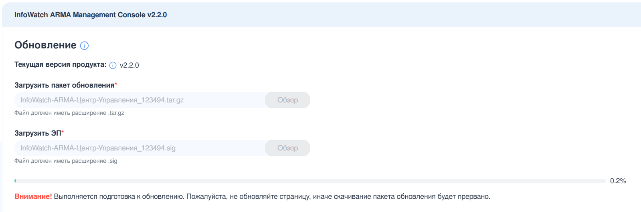Click the hint about .sig extension

pos(66,161)
